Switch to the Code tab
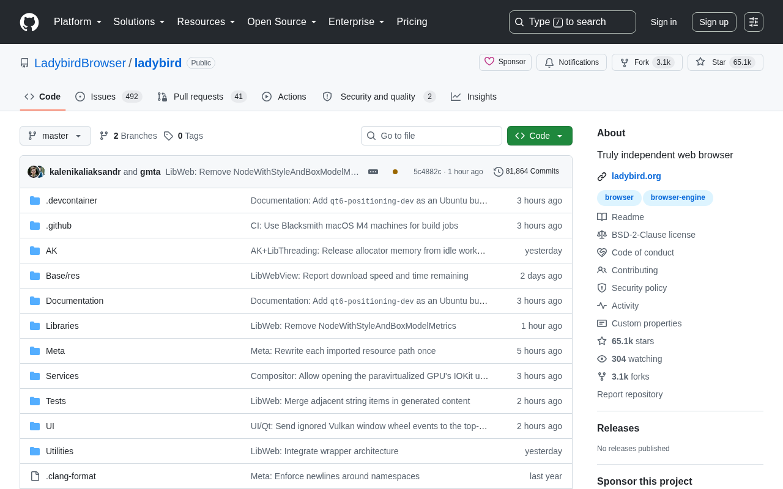Screen dimensions: 783x489 point(43,97)
